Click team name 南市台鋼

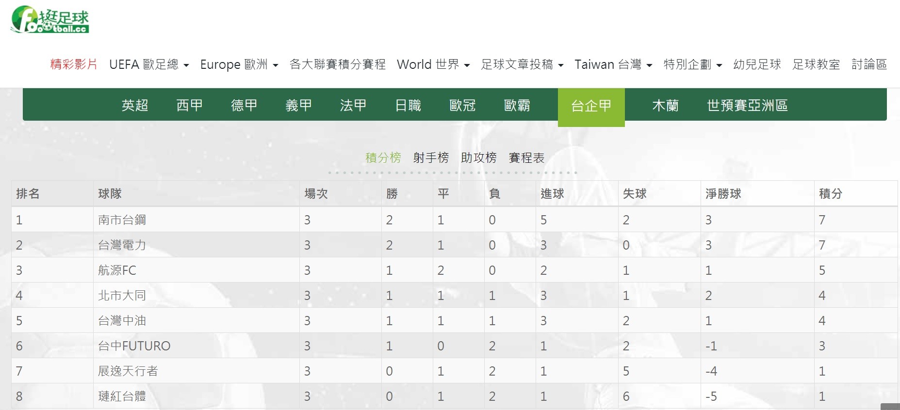click(122, 220)
